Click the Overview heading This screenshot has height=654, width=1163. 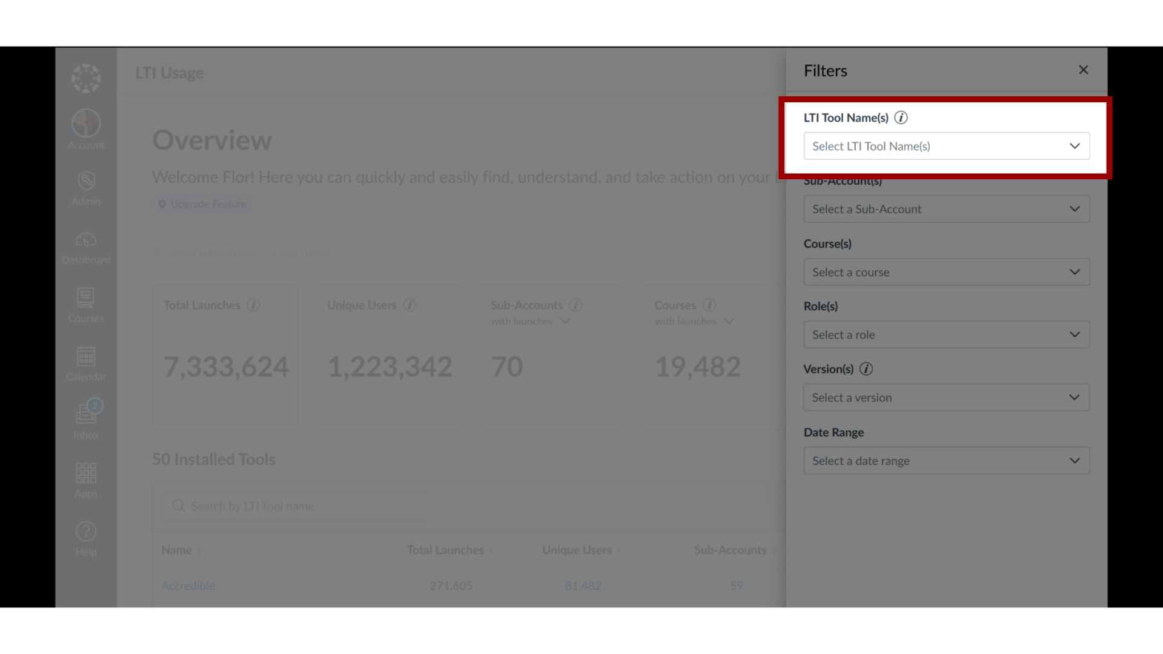pos(212,140)
